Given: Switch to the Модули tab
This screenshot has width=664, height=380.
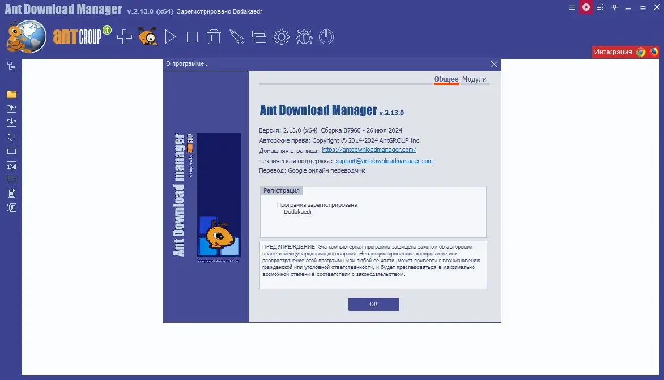Looking at the screenshot, I should coord(474,79).
